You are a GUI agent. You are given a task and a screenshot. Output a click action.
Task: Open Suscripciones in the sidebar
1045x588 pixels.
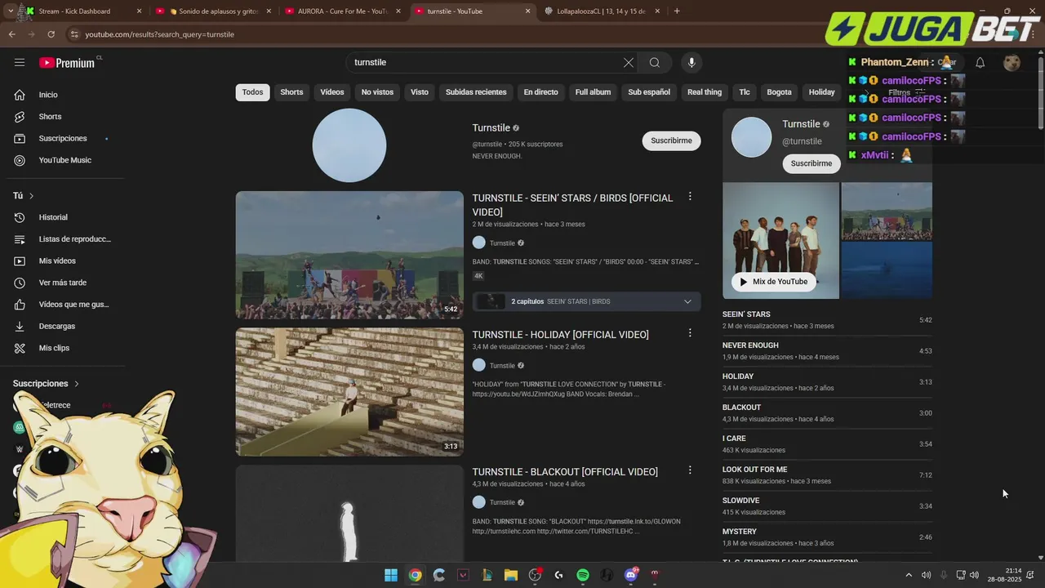pos(62,139)
